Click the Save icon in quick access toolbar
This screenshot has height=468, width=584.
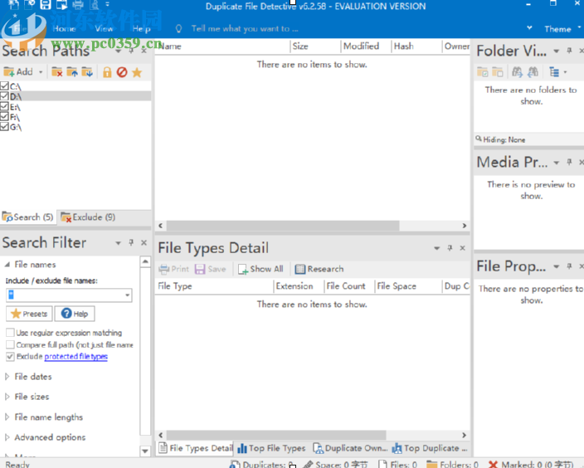[x=46, y=5]
